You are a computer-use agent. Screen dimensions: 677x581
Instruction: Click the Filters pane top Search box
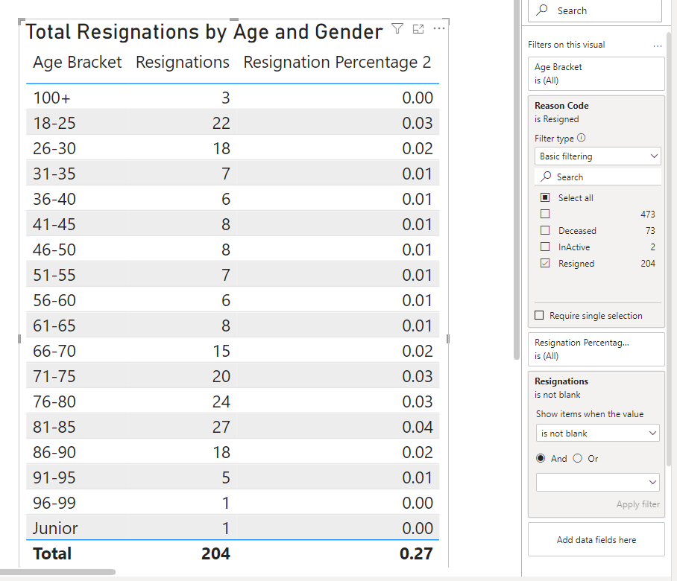point(594,10)
